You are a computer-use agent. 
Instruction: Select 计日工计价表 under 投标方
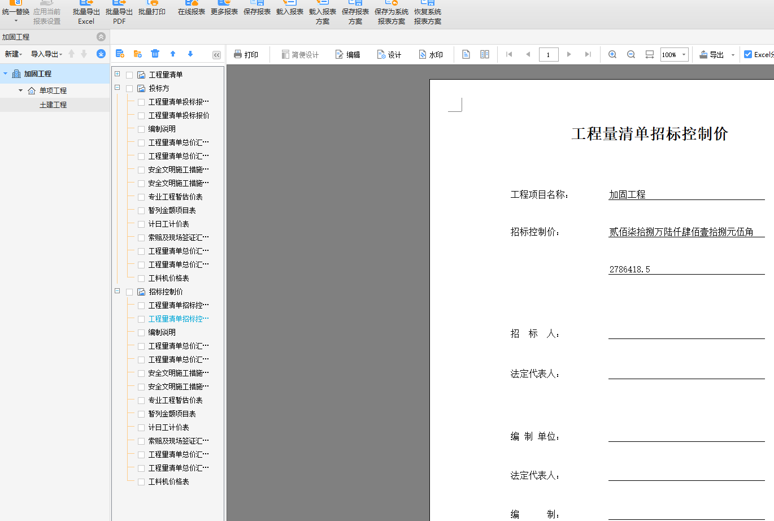(x=168, y=224)
